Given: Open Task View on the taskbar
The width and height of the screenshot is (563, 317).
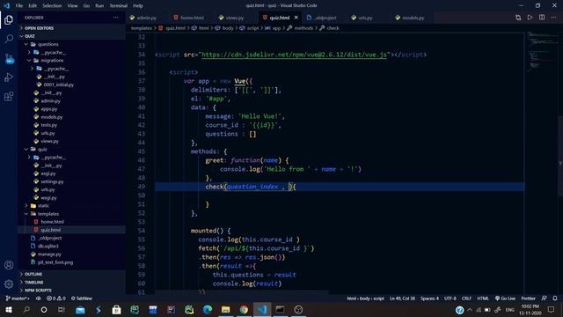Looking at the screenshot, I should 62,309.
